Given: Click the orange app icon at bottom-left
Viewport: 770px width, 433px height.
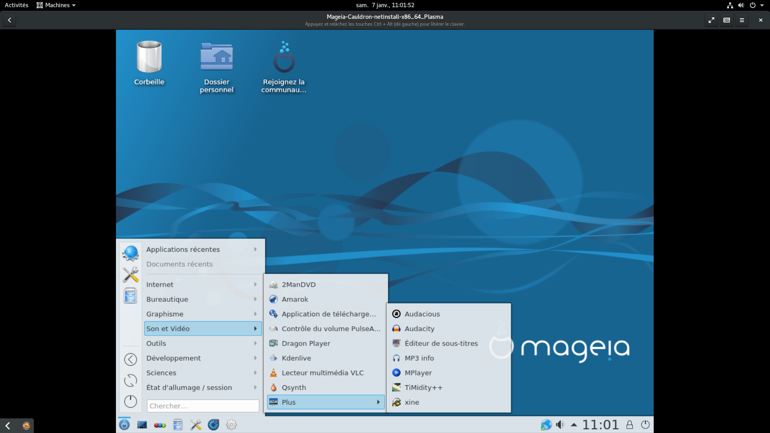Looking at the screenshot, I should coord(26,426).
